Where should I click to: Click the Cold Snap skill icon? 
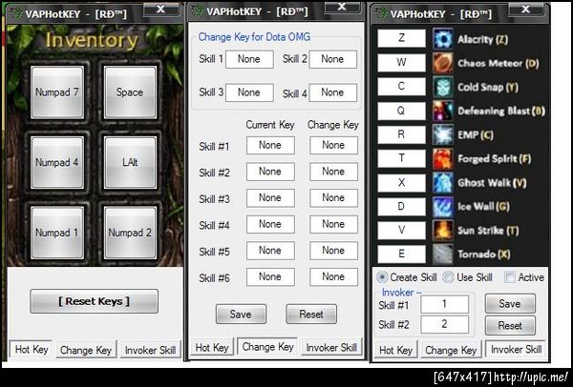tap(443, 87)
